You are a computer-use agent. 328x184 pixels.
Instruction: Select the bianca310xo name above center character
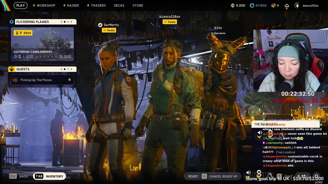pos(170,17)
